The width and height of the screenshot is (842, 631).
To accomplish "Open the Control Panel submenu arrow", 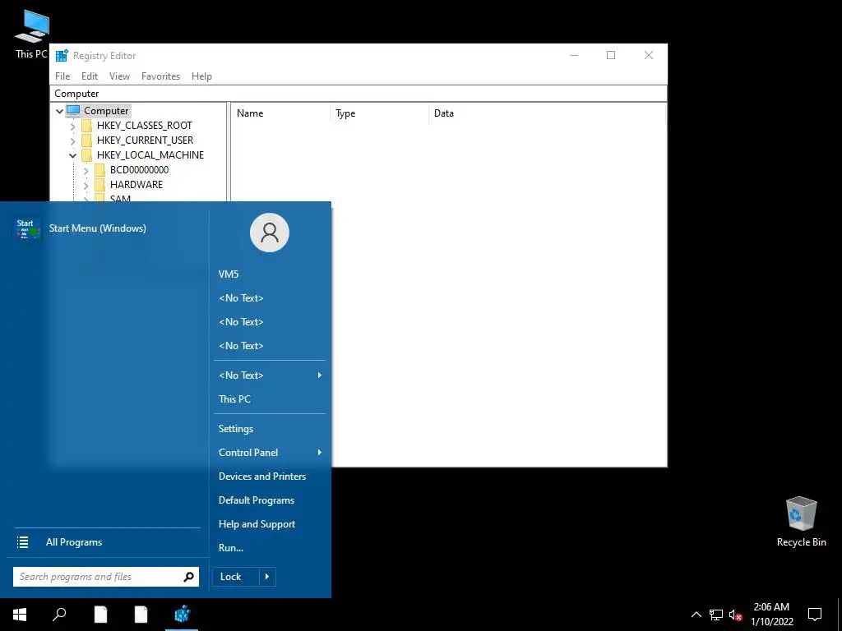I will (320, 453).
